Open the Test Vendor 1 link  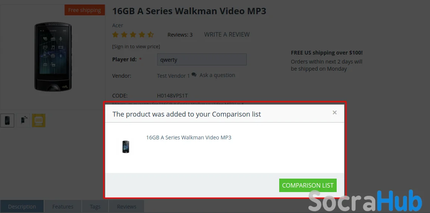coord(173,76)
